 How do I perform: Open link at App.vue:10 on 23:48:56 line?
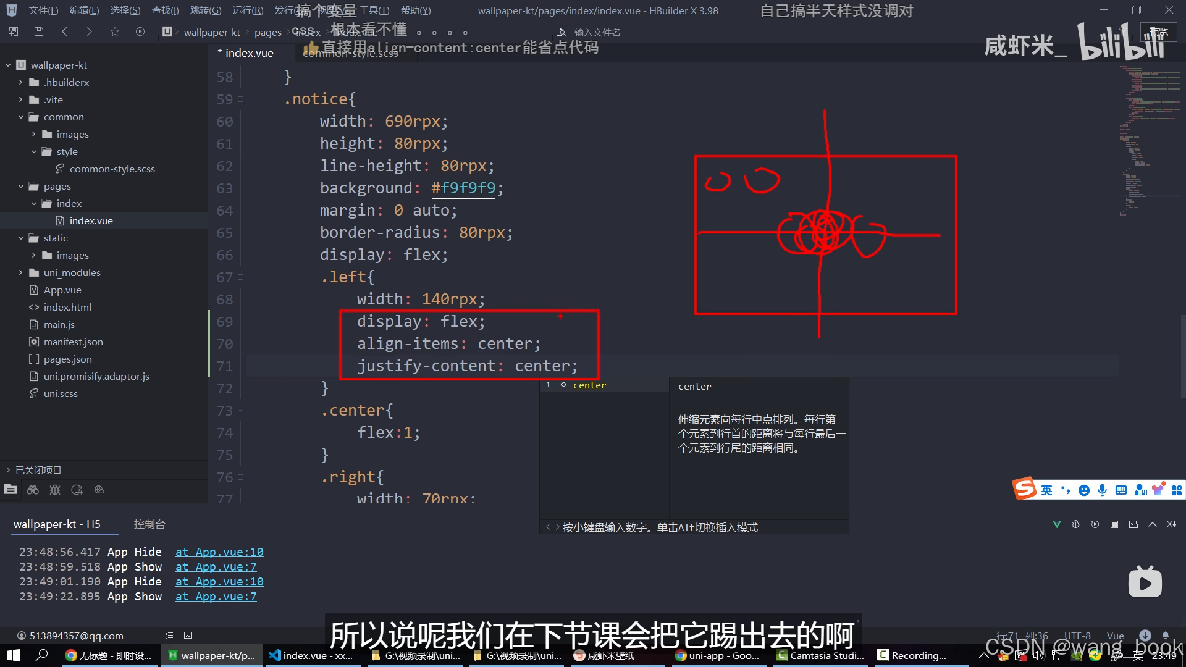click(x=219, y=552)
